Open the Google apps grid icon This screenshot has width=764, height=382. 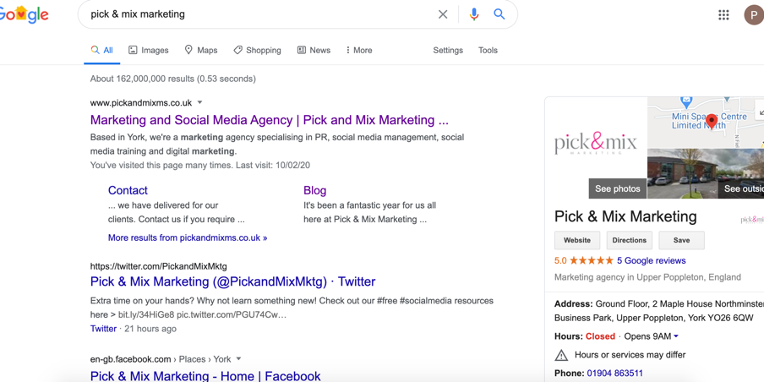[723, 14]
